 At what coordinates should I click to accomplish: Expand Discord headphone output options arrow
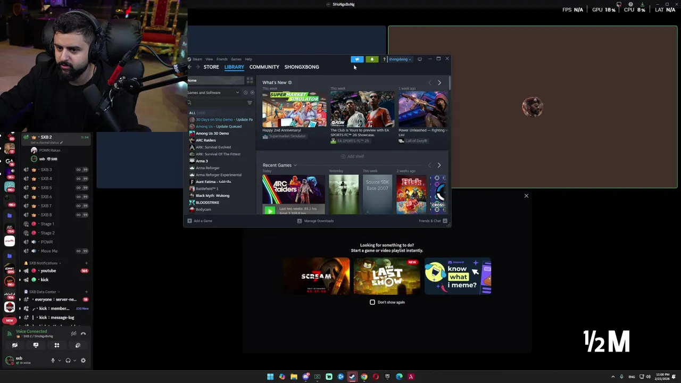[x=74, y=361]
